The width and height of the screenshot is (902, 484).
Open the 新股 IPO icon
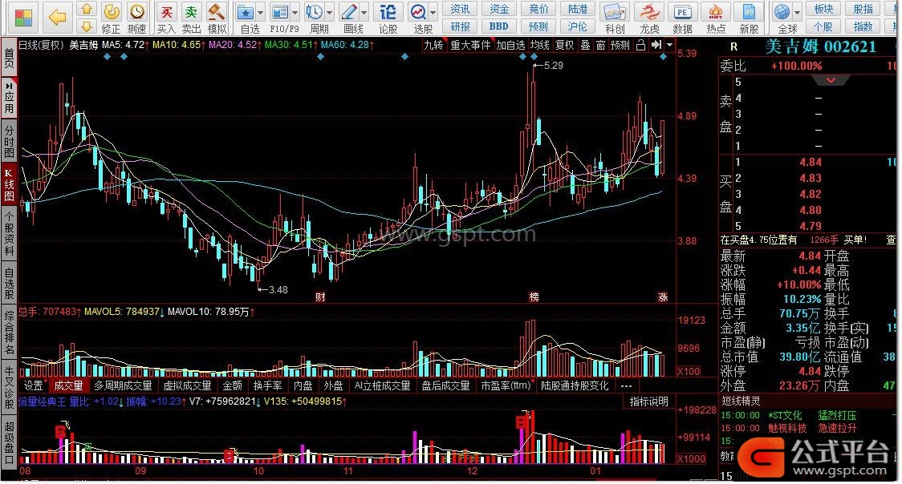point(749,12)
